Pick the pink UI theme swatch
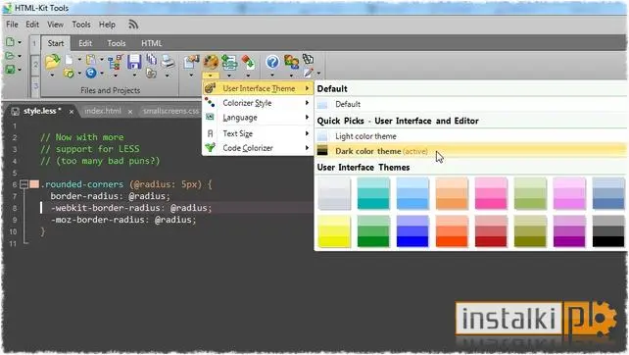The width and height of the screenshot is (629, 355). [x=491, y=194]
